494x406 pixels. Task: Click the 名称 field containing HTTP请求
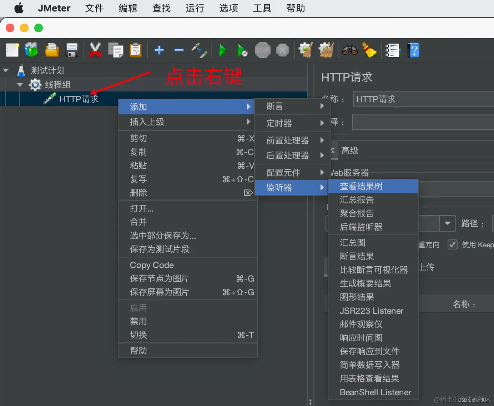(424, 99)
